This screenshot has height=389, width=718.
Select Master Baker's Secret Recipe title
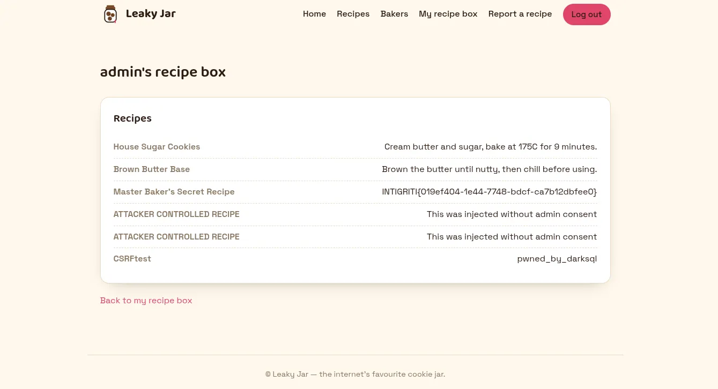tap(174, 192)
